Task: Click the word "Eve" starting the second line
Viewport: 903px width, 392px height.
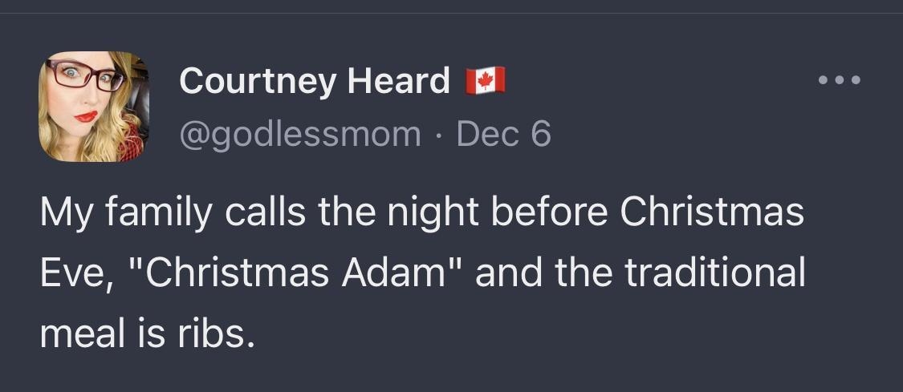Action: click(x=71, y=273)
